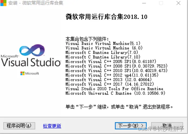
Task: Click line Microsoft Universal C Runtime
Action: tap(115, 93)
